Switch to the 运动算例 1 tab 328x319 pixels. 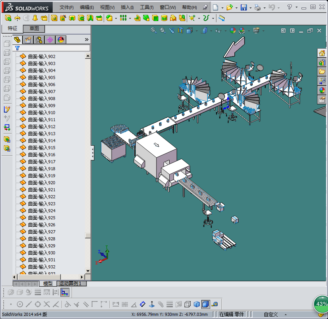[x=70, y=284]
